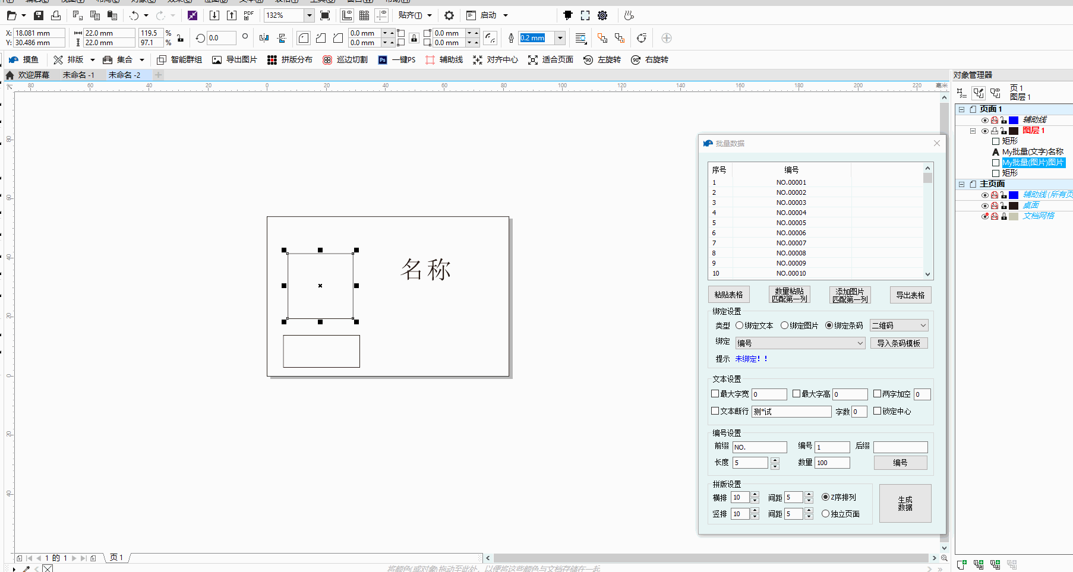
Task: Select the 独立页面 radio option
Action: coord(825,514)
